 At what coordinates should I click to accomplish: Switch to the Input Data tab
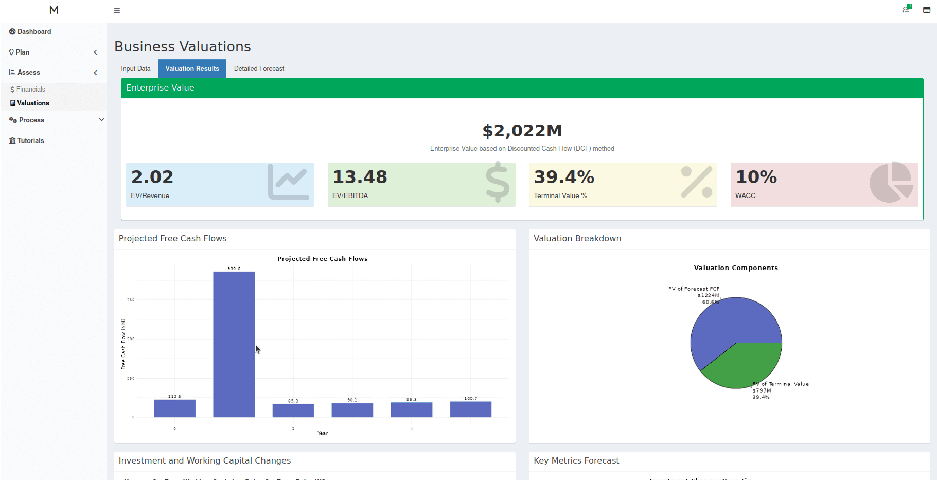click(x=136, y=69)
